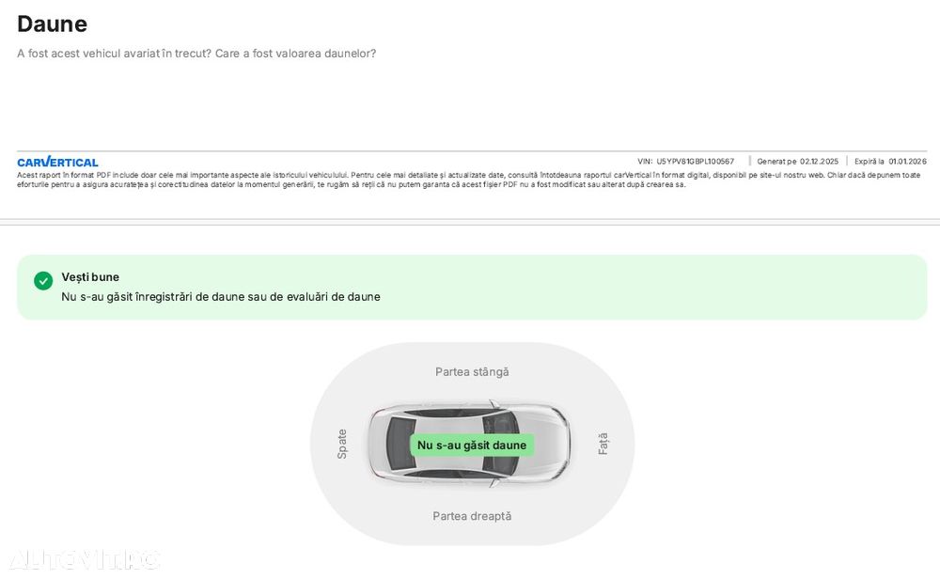Click the carVertical logo
940x579 pixels.
point(57,162)
